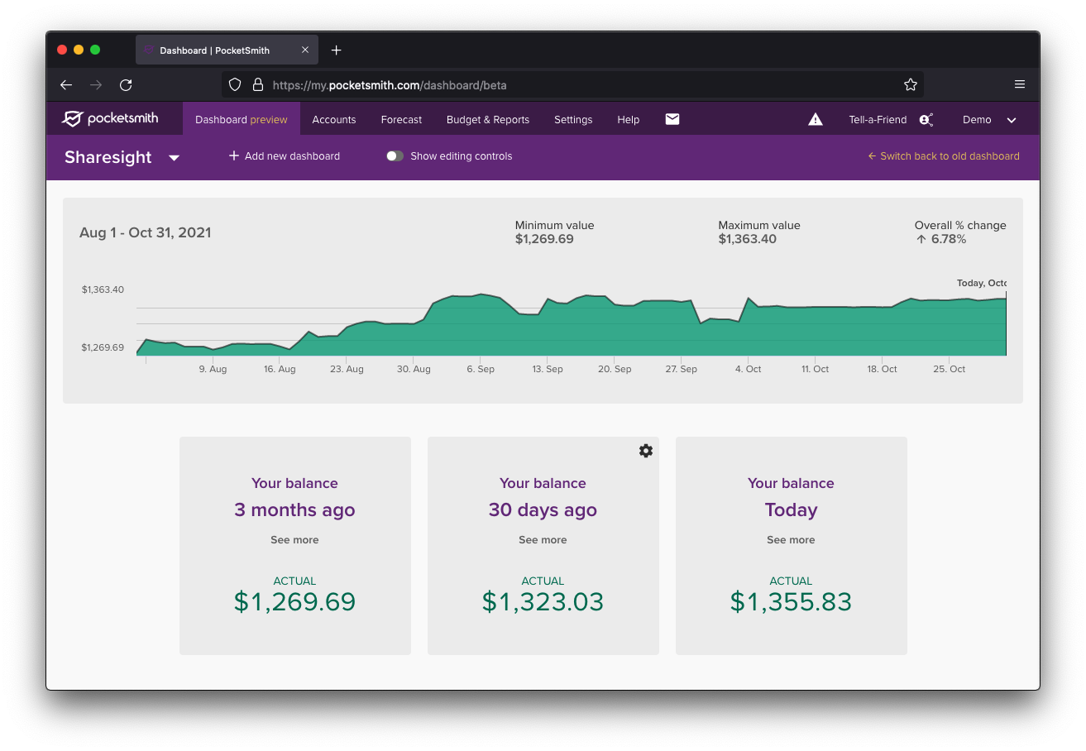1086x751 pixels.
Task: Switch to the Dashboard preview tab
Action: pyautogui.click(x=241, y=118)
